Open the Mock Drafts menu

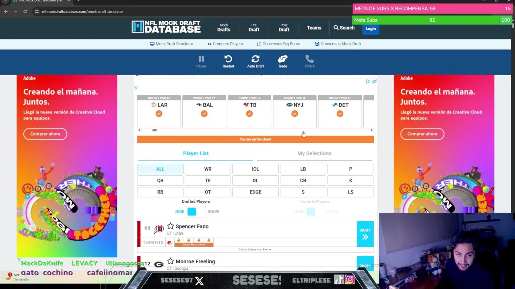pyautogui.click(x=224, y=28)
